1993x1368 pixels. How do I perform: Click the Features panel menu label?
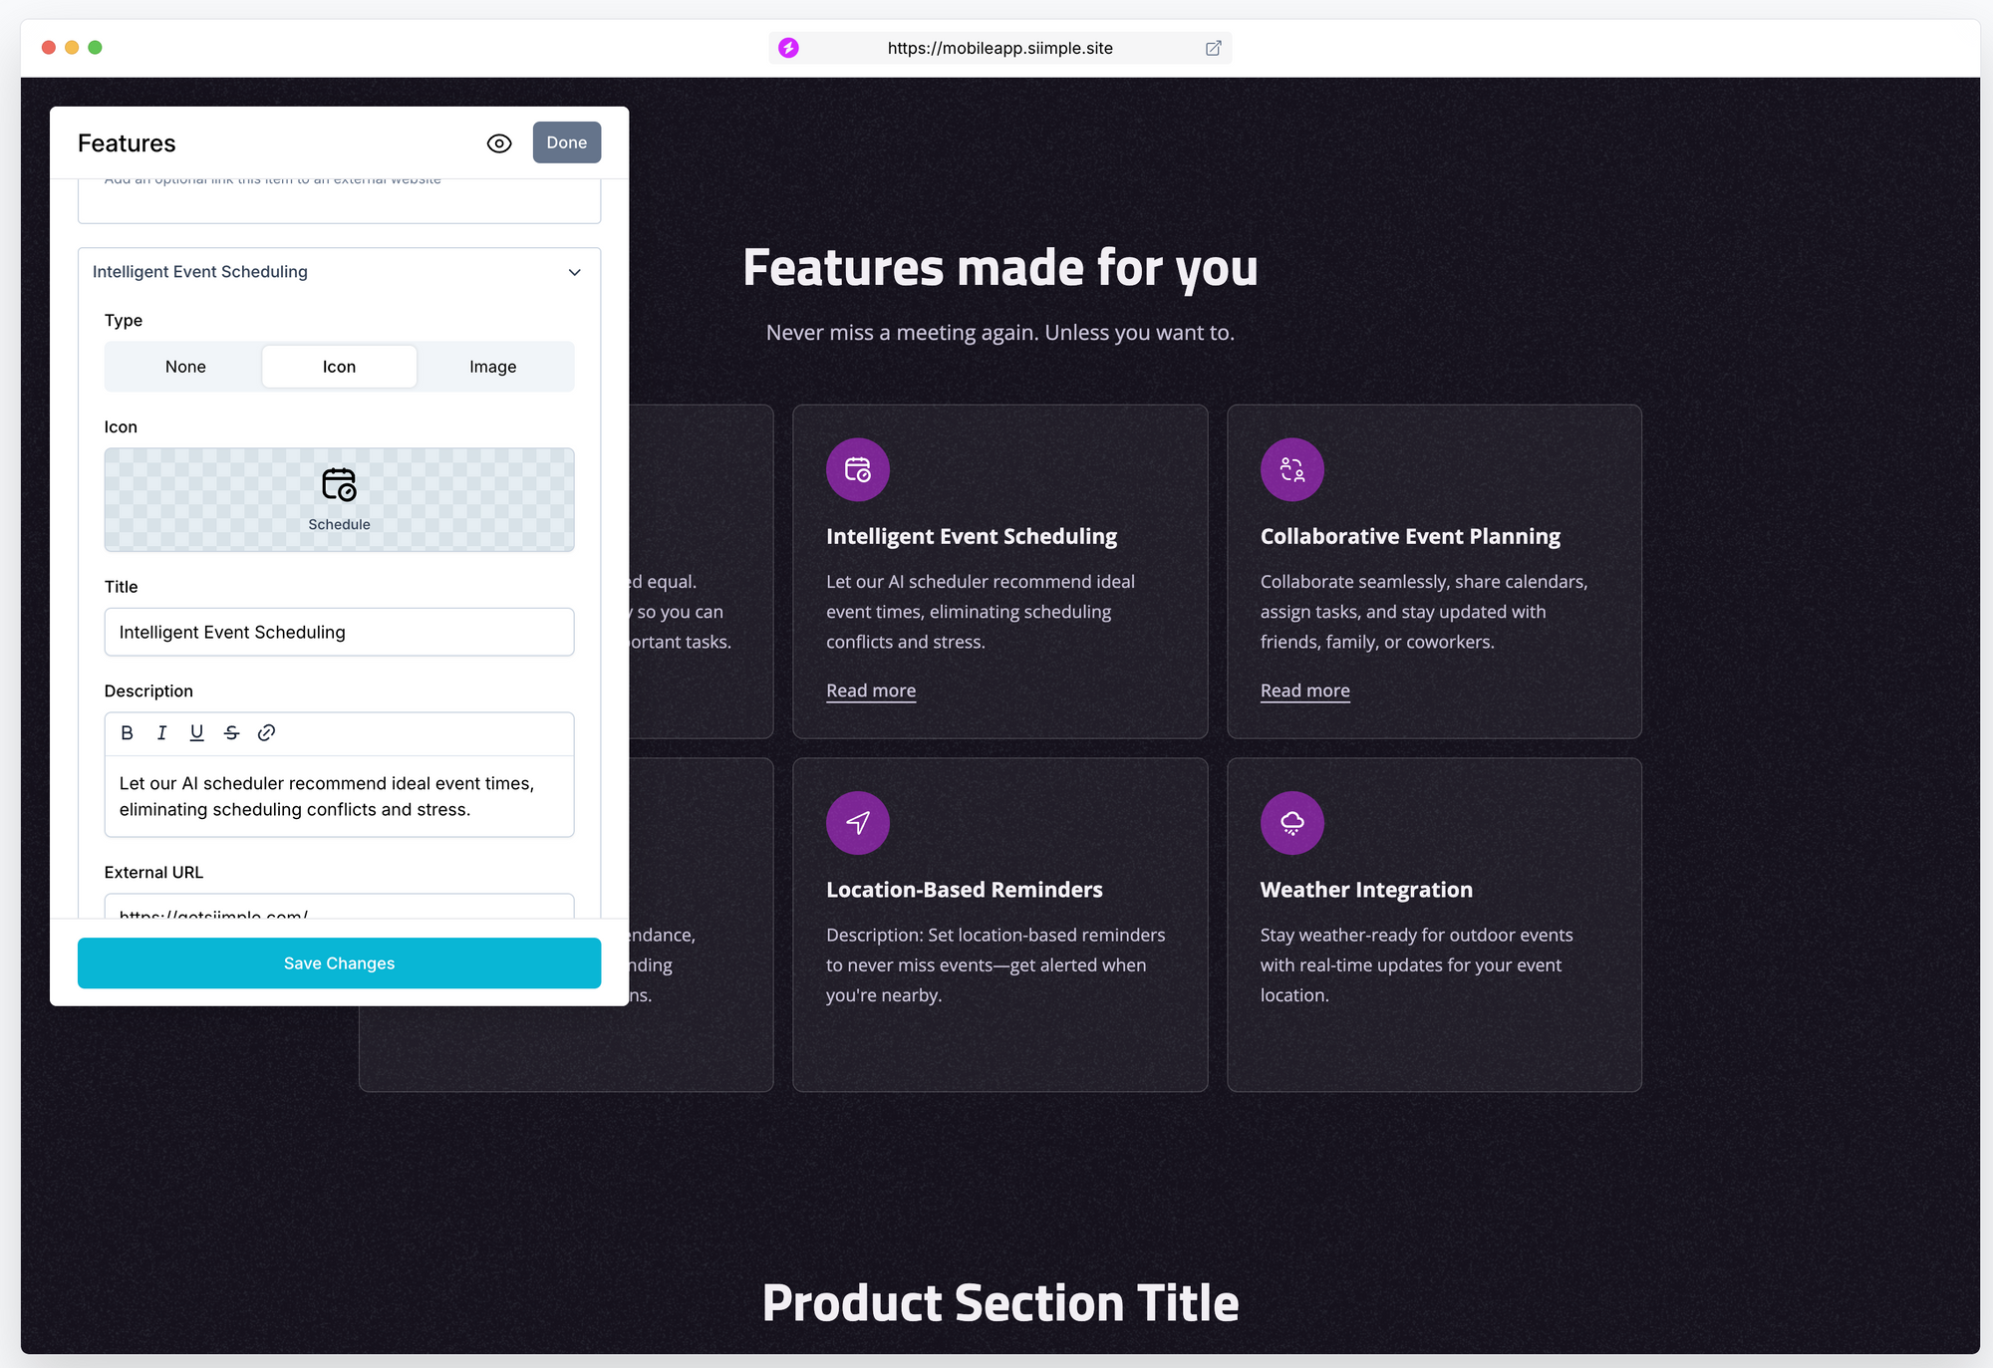point(126,142)
